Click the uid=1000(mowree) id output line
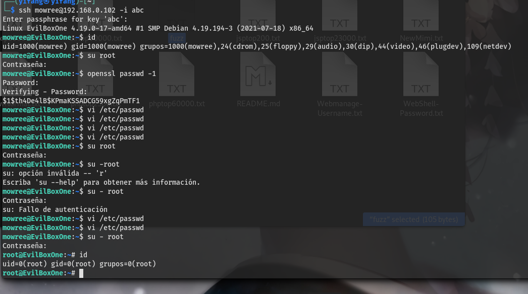Screen dimensions: 528x294 click(257, 46)
